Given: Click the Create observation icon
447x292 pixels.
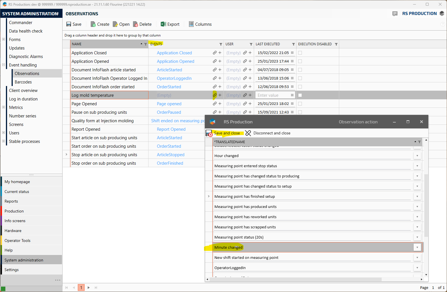Looking at the screenshot, I should tap(93, 24).
